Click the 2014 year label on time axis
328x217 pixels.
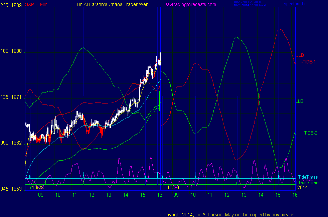click(x=302, y=188)
